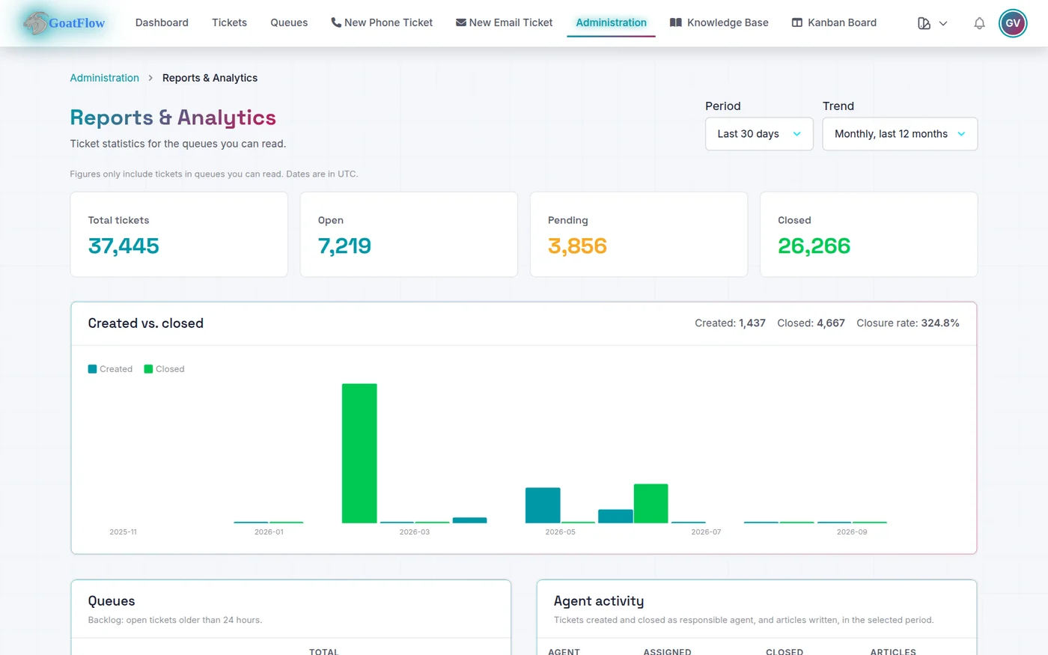Screen dimensions: 1048x655
Task: Click the 2026-09 axis label
Action: pyautogui.click(x=852, y=532)
